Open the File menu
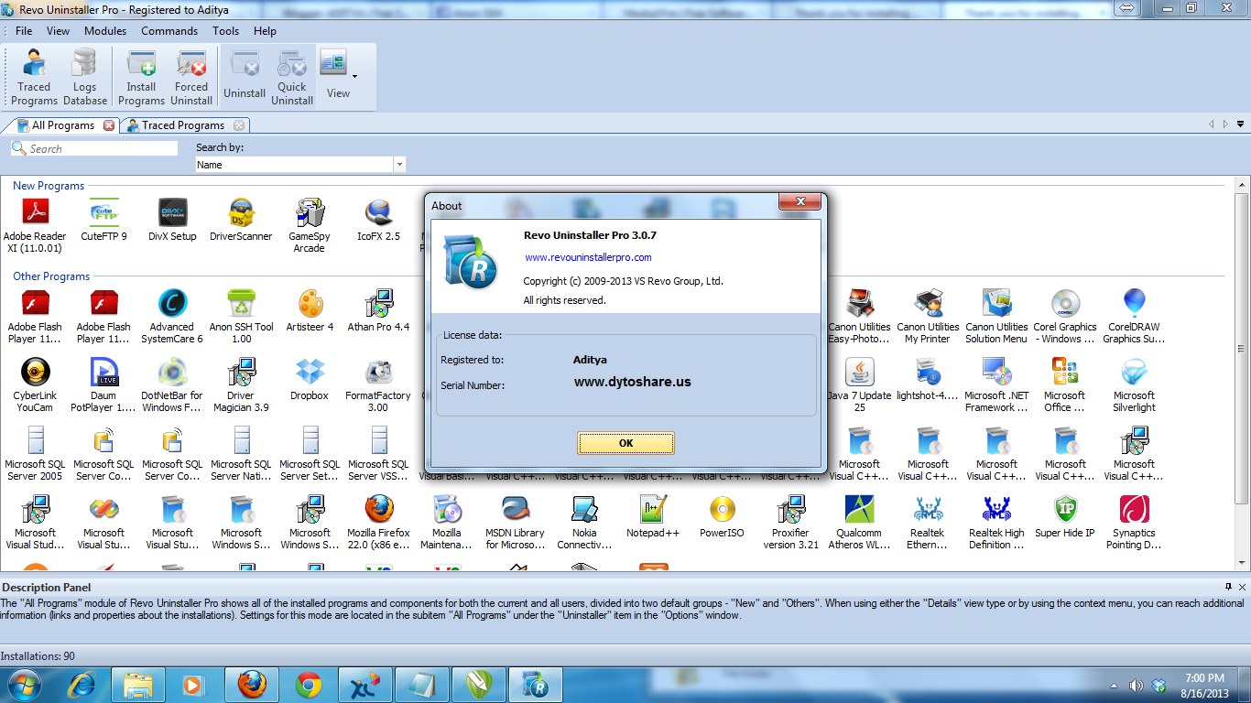The height and width of the screenshot is (703, 1251). pos(24,31)
